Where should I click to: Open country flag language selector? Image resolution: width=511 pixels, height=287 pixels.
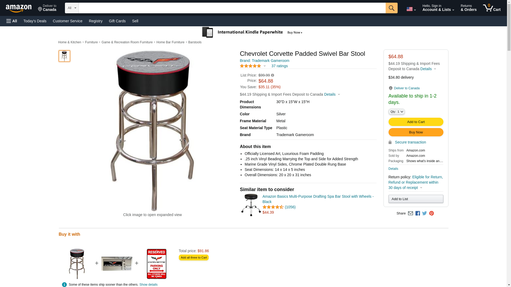point(411,9)
